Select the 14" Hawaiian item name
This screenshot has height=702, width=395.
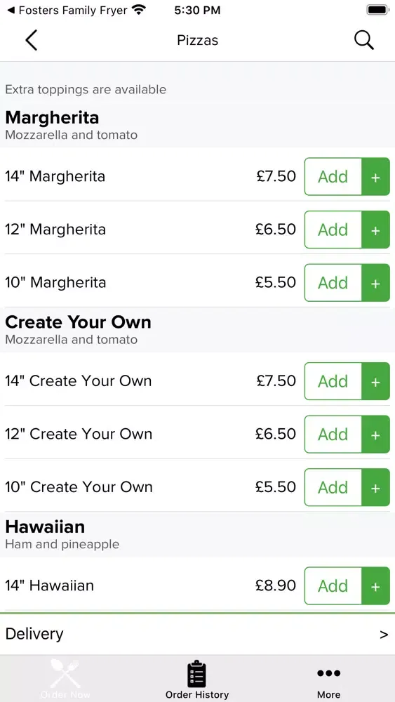coord(50,585)
